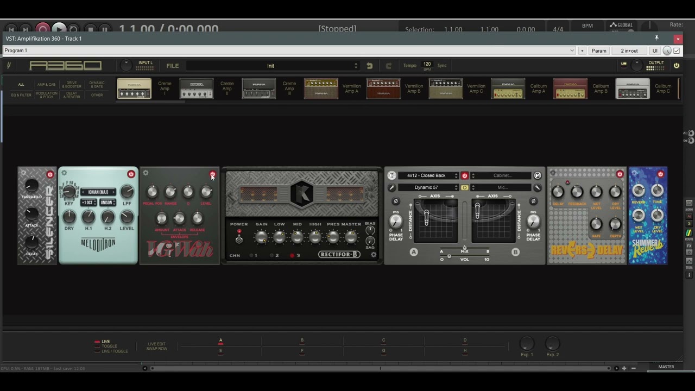Select the ALL category filter

click(21, 85)
